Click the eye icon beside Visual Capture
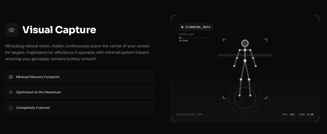The height and width of the screenshot is (134, 327). point(11,30)
